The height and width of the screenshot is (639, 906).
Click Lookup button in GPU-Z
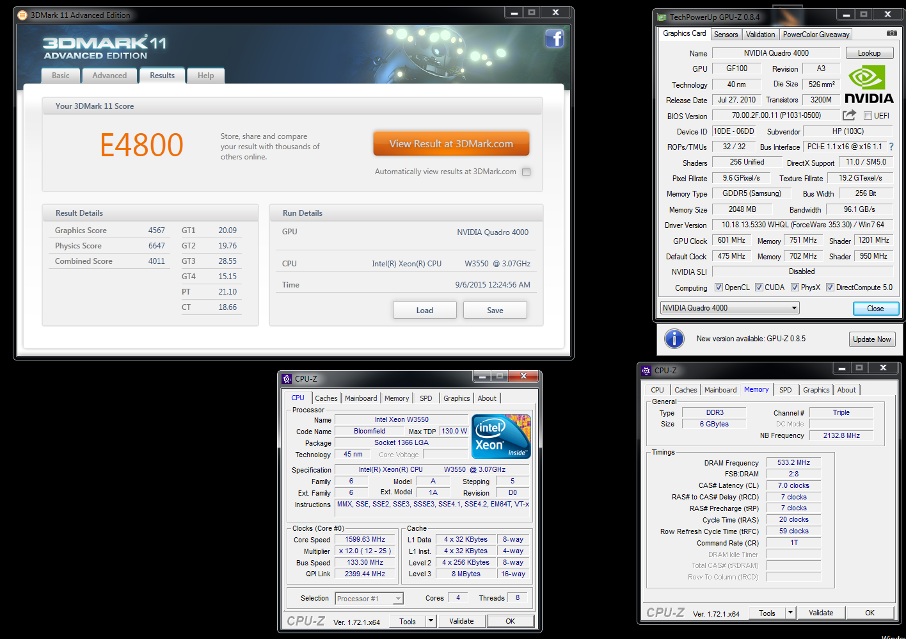[869, 53]
